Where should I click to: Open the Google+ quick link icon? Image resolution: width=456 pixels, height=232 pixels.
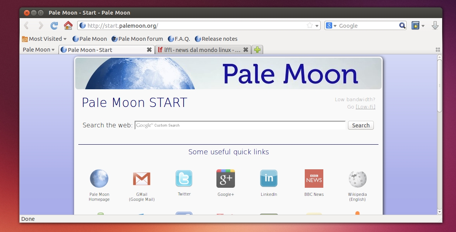pos(226,179)
